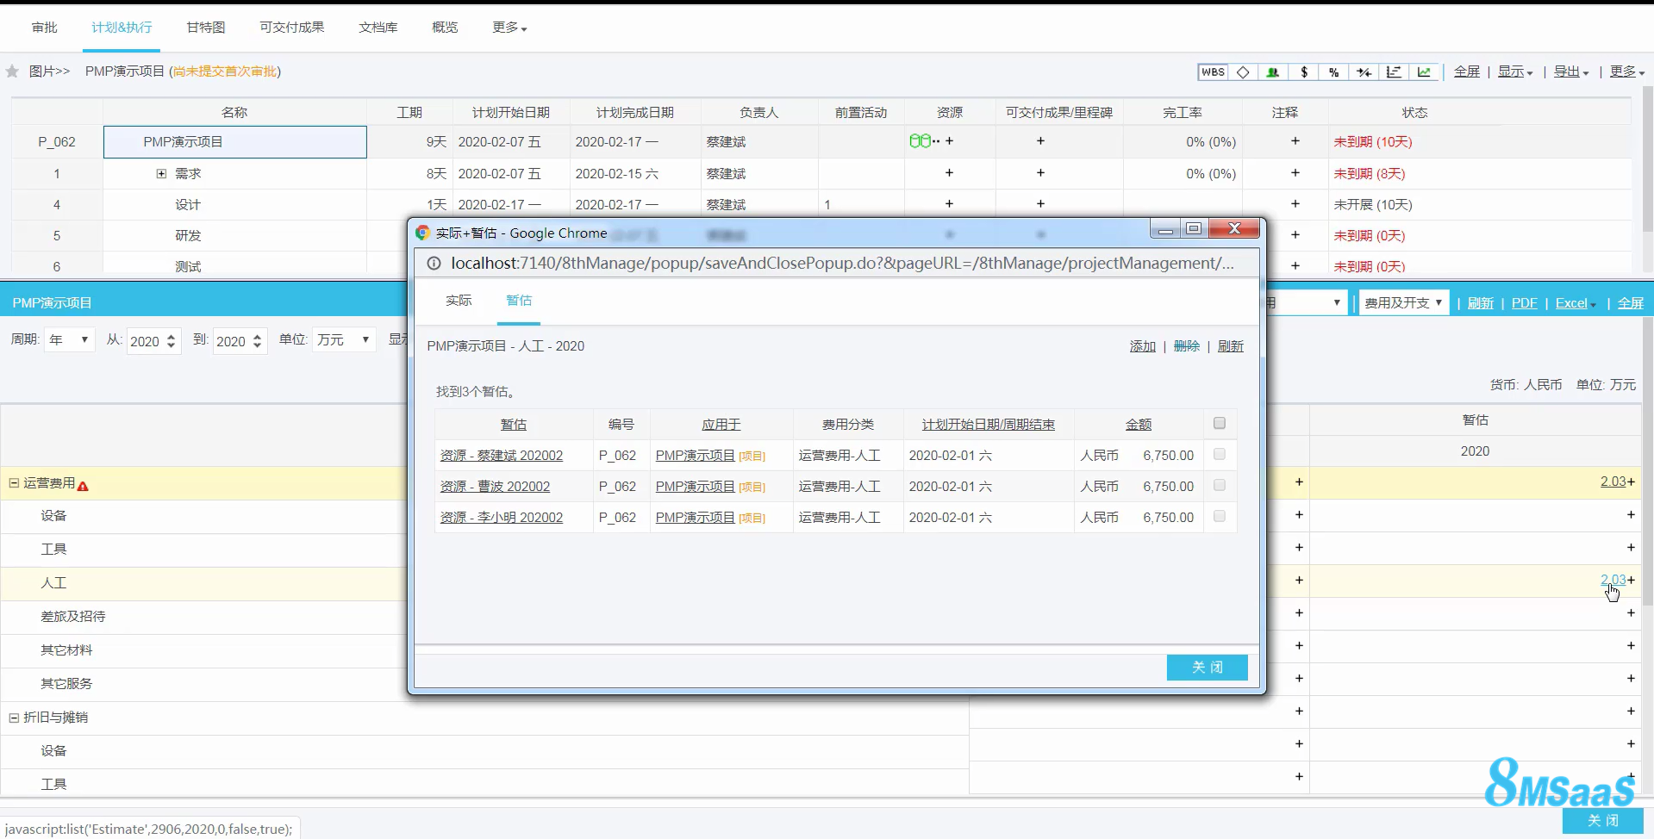Switch to the 实际 tab in popup
1654x839 pixels.
(x=459, y=301)
